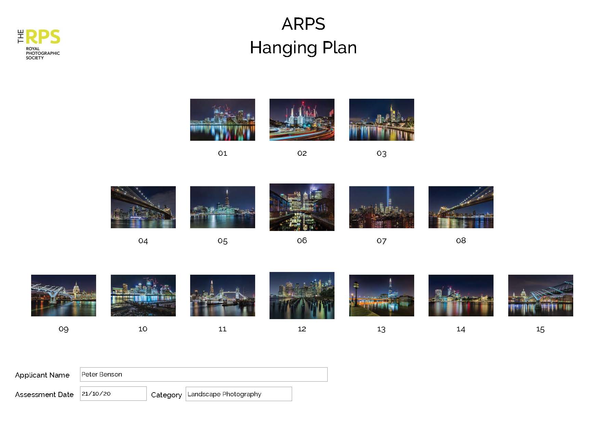The image size is (604, 424).
Task: Click the Category field showing Landscape Photography
Action: [238, 394]
